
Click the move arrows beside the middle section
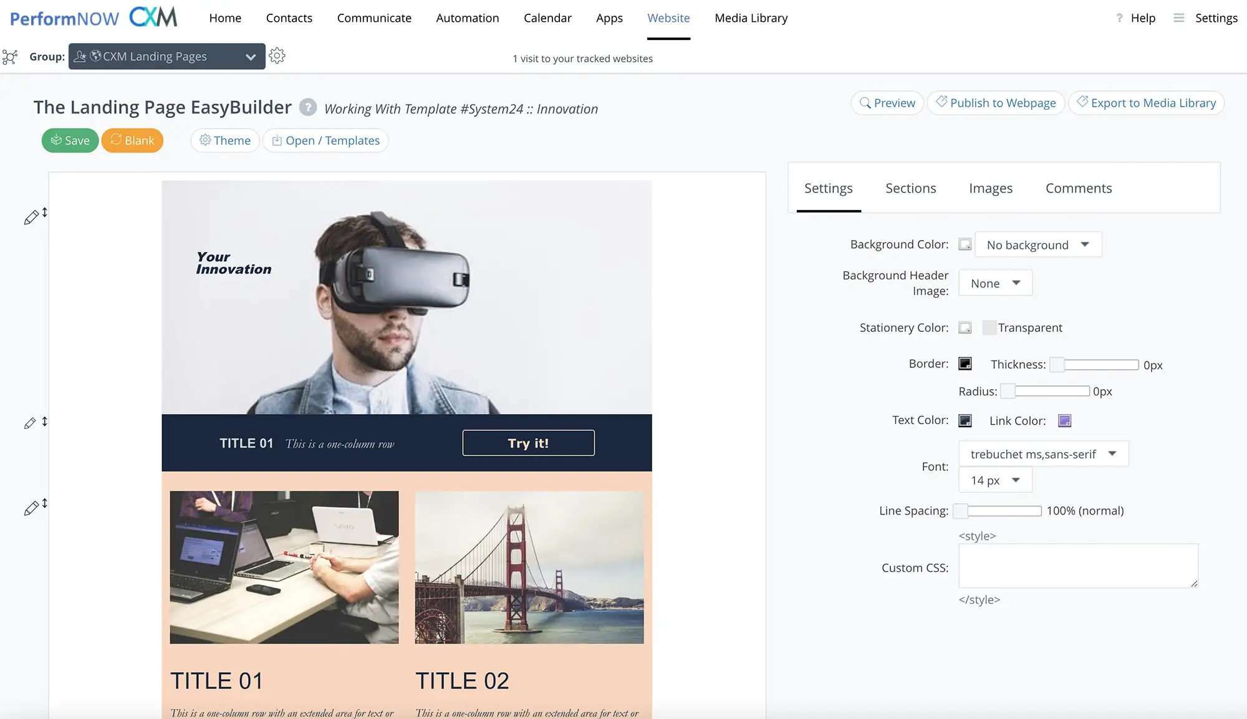coord(44,422)
